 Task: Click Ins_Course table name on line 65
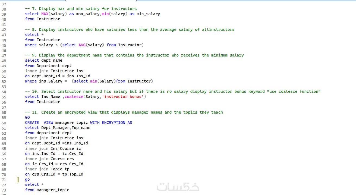pos(62,148)
